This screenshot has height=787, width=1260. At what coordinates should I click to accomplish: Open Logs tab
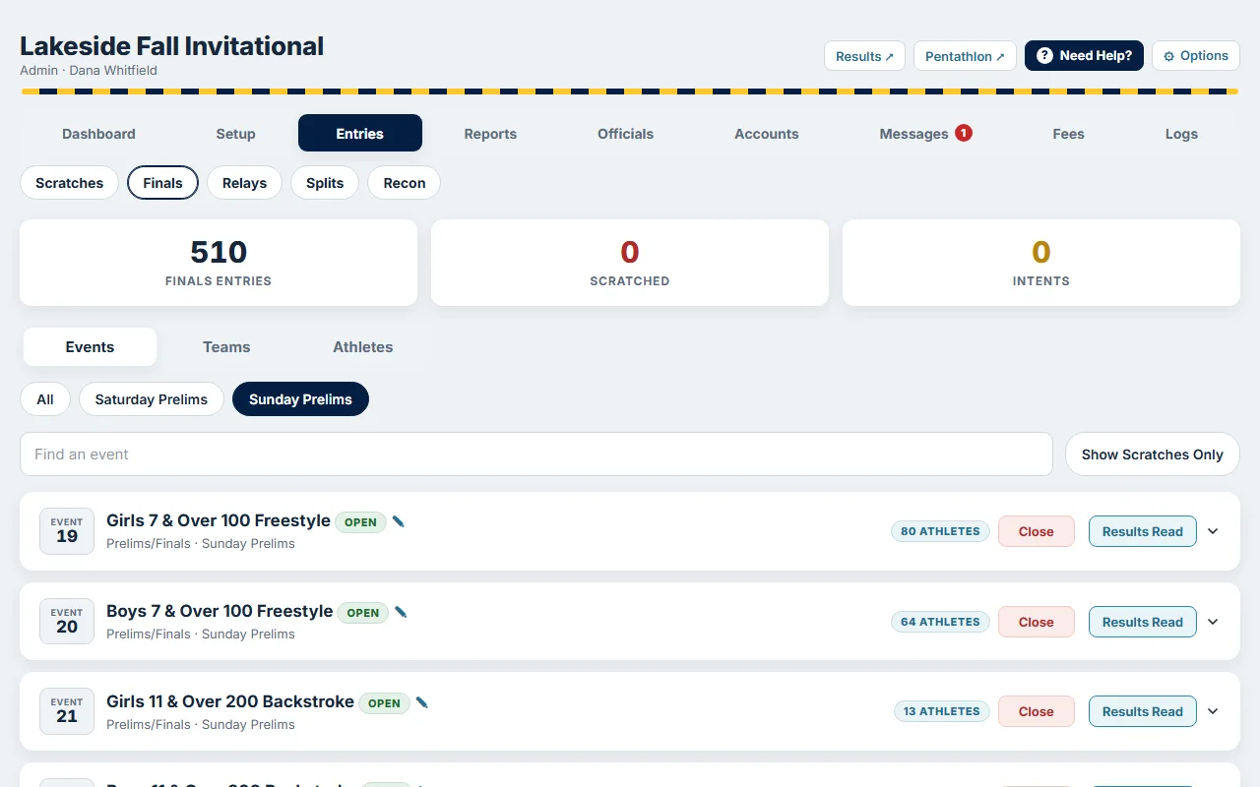click(1181, 134)
